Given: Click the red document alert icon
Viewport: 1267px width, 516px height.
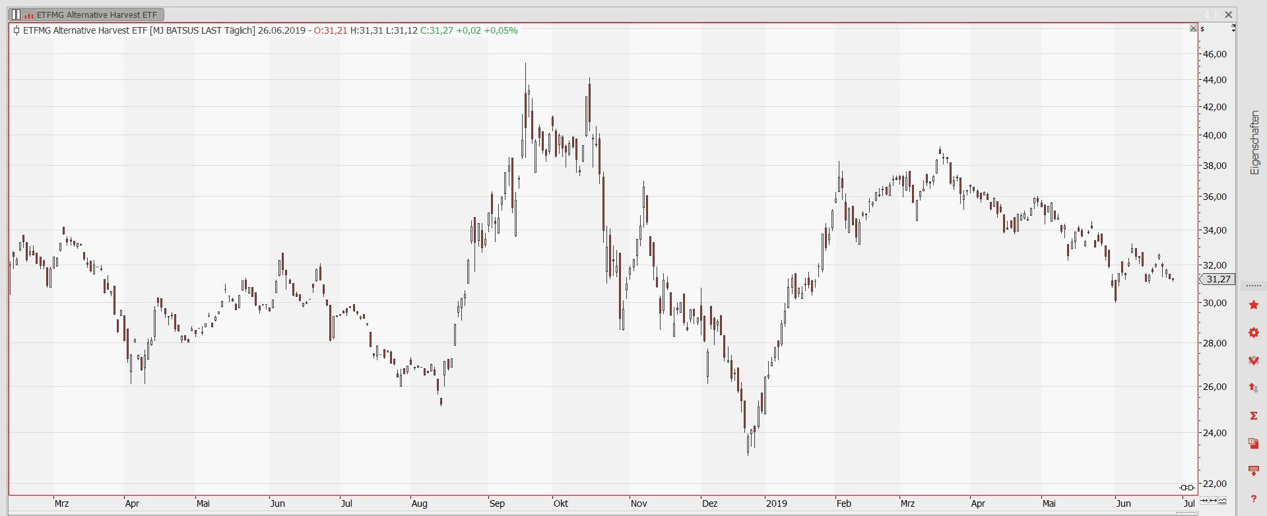Looking at the screenshot, I should point(1253,443).
